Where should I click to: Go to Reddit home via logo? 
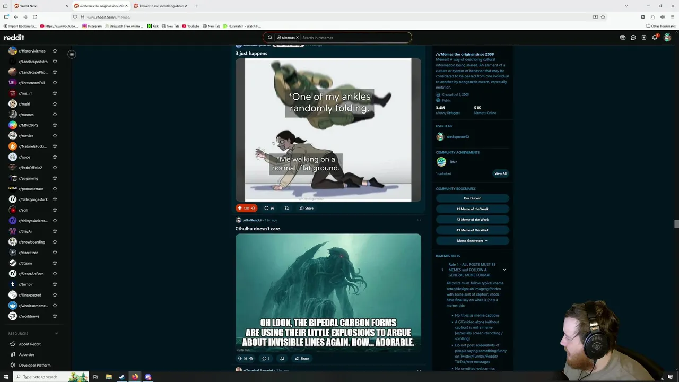14,38
